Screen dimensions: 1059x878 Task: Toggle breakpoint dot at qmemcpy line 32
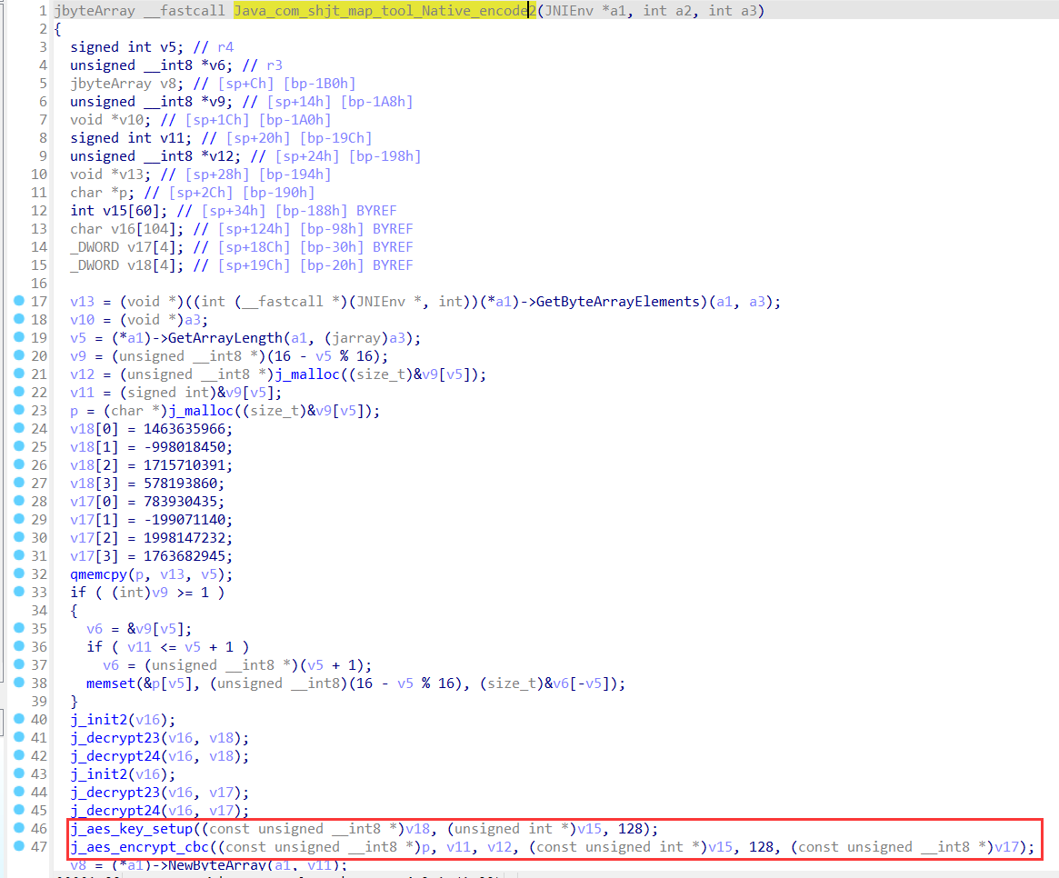coord(20,574)
